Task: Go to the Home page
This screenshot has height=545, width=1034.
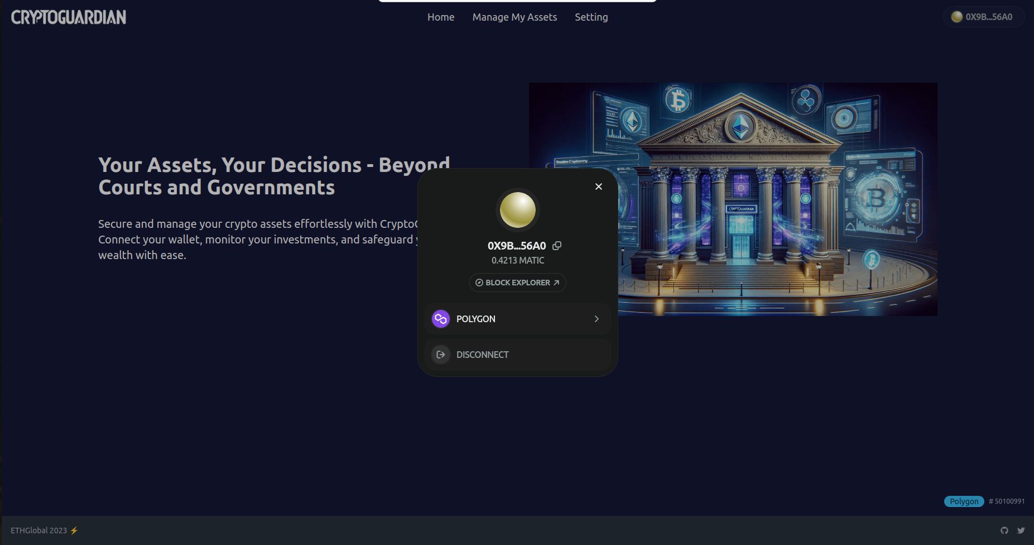Action: pyautogui.click(x=441, y=17)
